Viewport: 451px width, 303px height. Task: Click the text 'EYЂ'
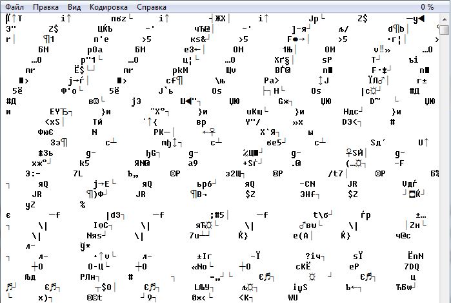[x=59, y=112]
